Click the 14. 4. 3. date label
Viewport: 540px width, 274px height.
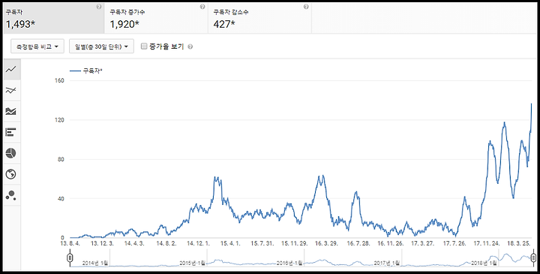134,243
